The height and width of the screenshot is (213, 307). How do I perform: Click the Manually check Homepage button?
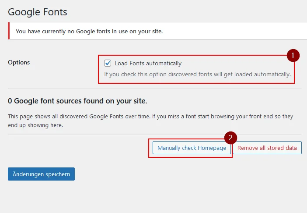click(x=192, y=148)
